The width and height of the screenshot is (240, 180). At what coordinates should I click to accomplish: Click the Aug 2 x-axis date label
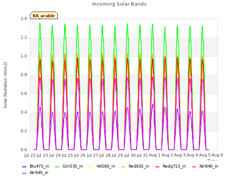pyautogui.click(x=167, y=155)
